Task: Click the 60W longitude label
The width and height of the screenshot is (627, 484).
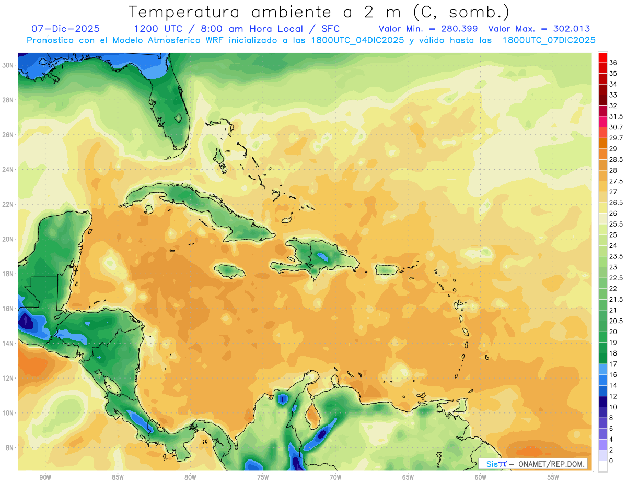Action: coord(481,477)
